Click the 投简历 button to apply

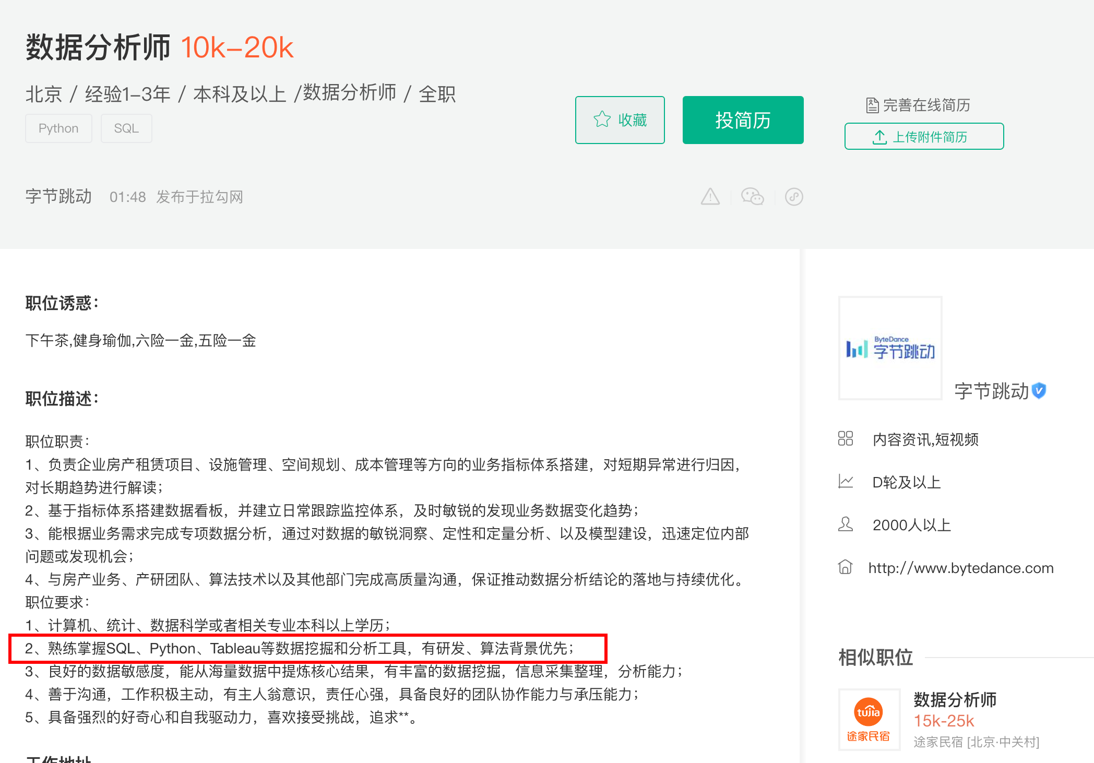coord(743,120)
